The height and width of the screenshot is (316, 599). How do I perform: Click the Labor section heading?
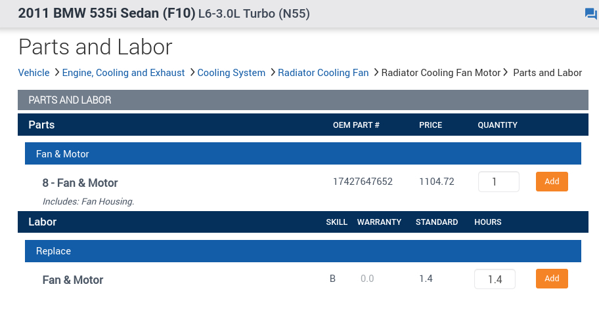click(x=43, y=222)
